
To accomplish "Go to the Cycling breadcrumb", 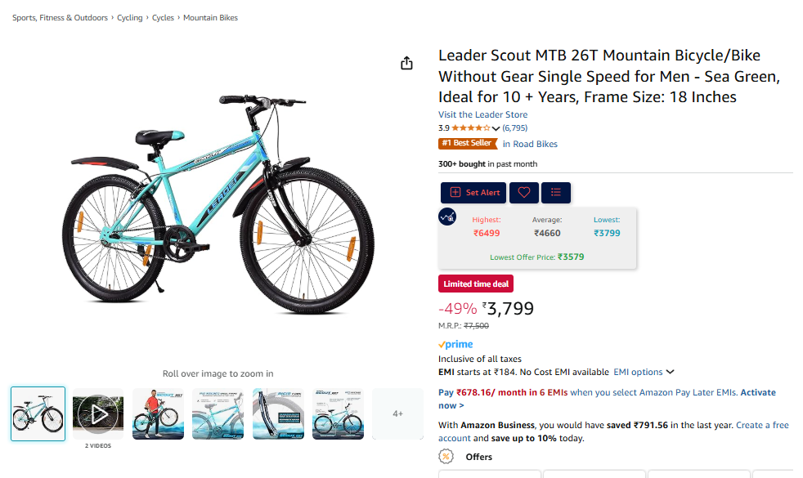I will (x=129, y=17).
